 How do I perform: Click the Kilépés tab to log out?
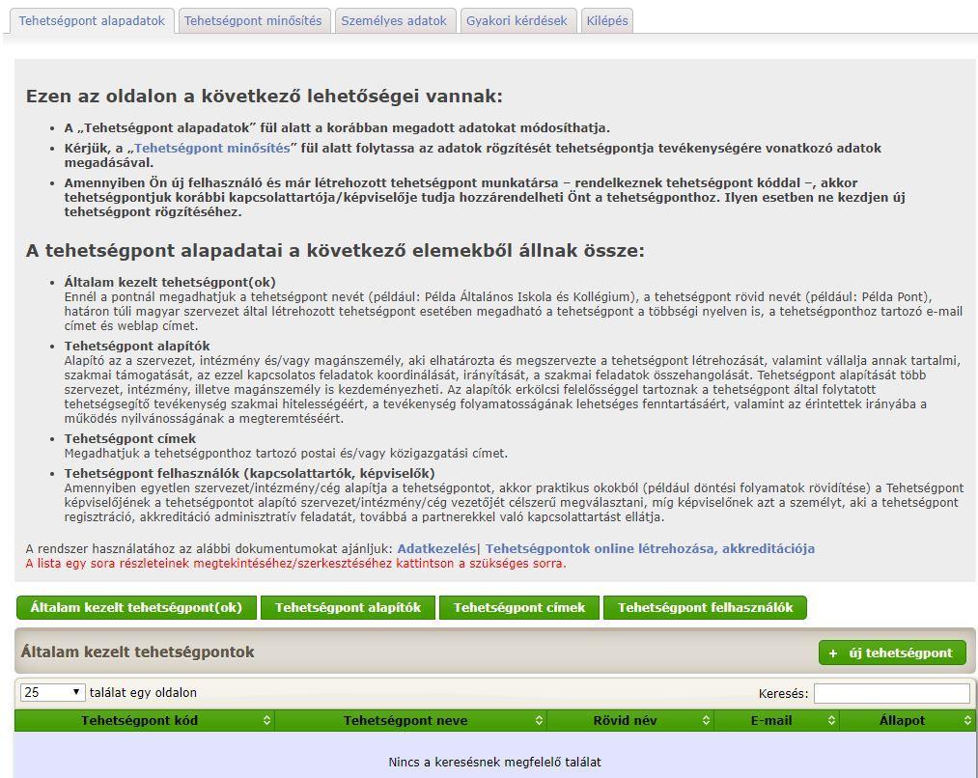point(607,20)
